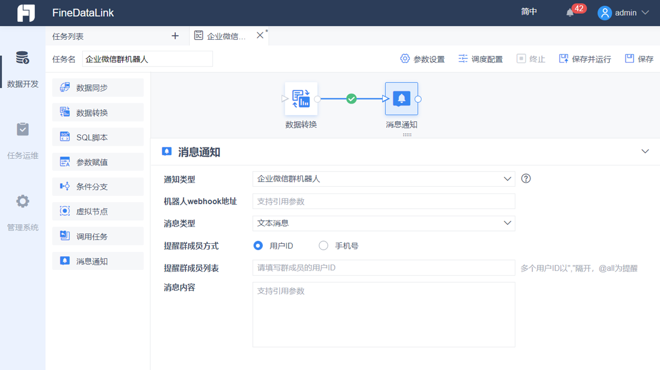This screenshot has width=660, height=370.
Task: Click the 简中 language switcher
Action: pyautogui.click(x=529, y=12)
